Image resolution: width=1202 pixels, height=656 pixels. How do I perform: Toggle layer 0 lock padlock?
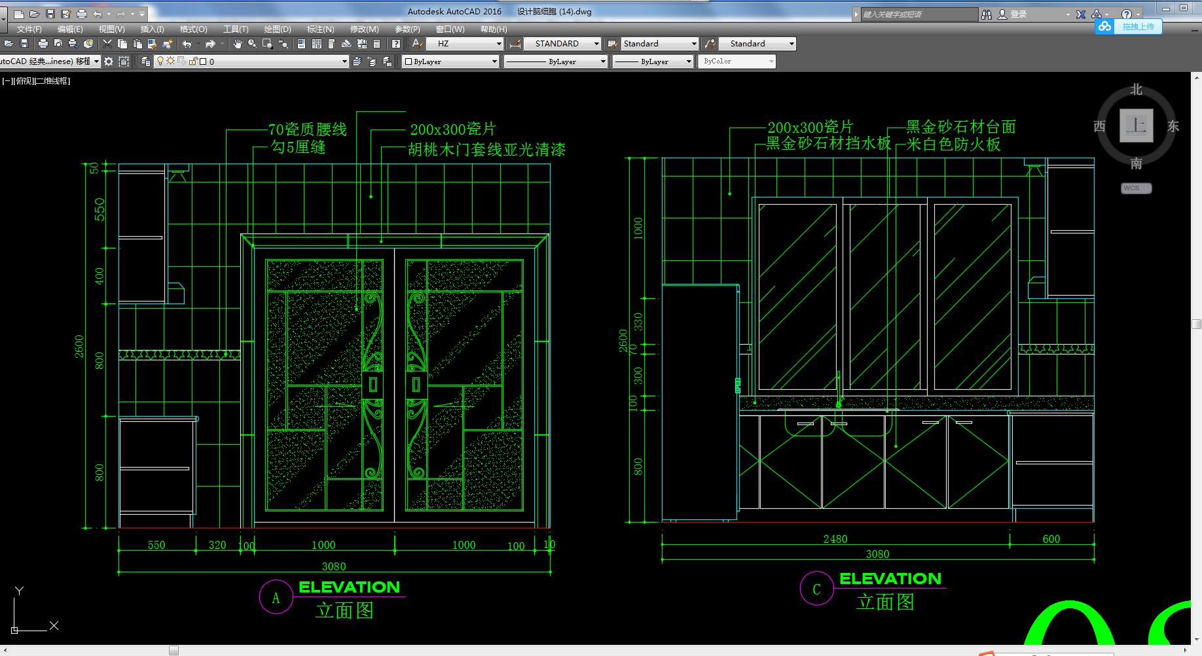coord(193,61)
